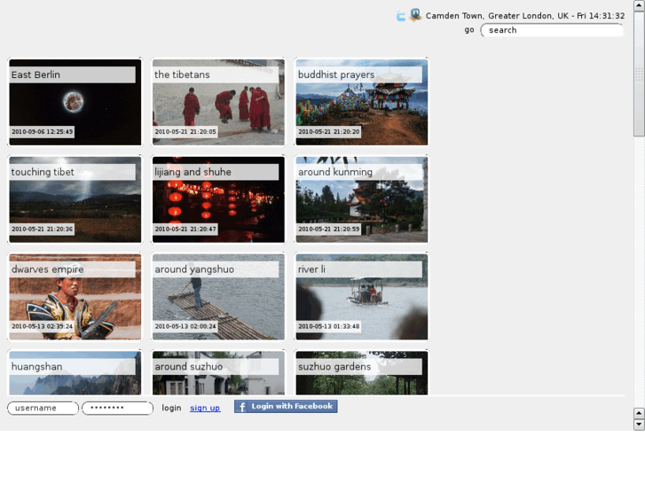Click the Login with Facebook button
Image resolution: width=645 pixels, height=483 pixels.
[x=286, y=407]
